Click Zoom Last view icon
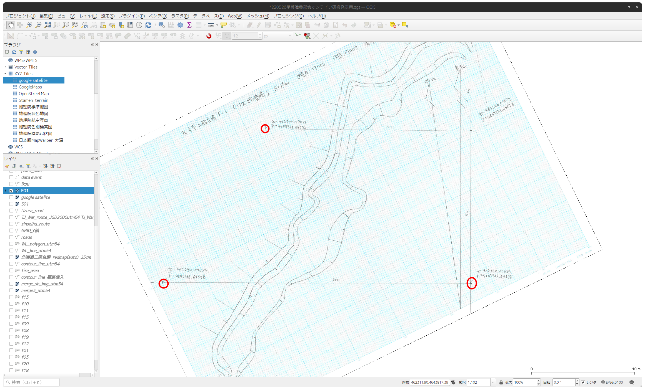This screenshot has height=390, width=645. click(x=84, y=25)
